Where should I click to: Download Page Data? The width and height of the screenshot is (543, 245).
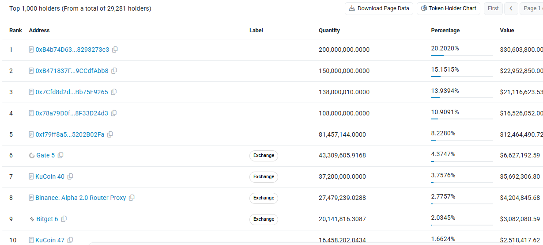[x=379, y=8]
